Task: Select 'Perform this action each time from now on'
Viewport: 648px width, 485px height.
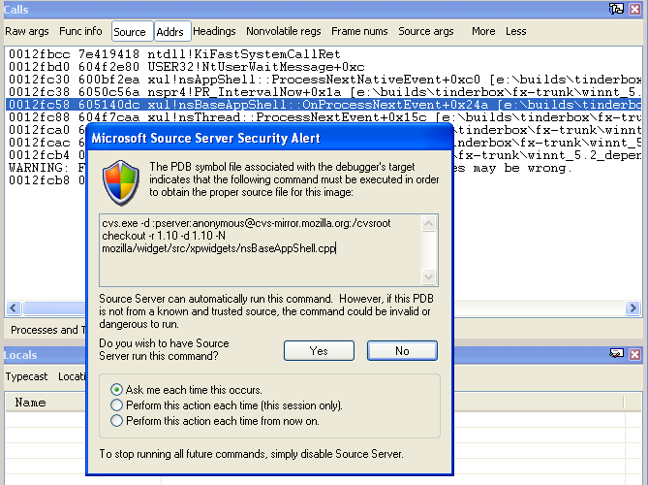Action: click(117, 420)
